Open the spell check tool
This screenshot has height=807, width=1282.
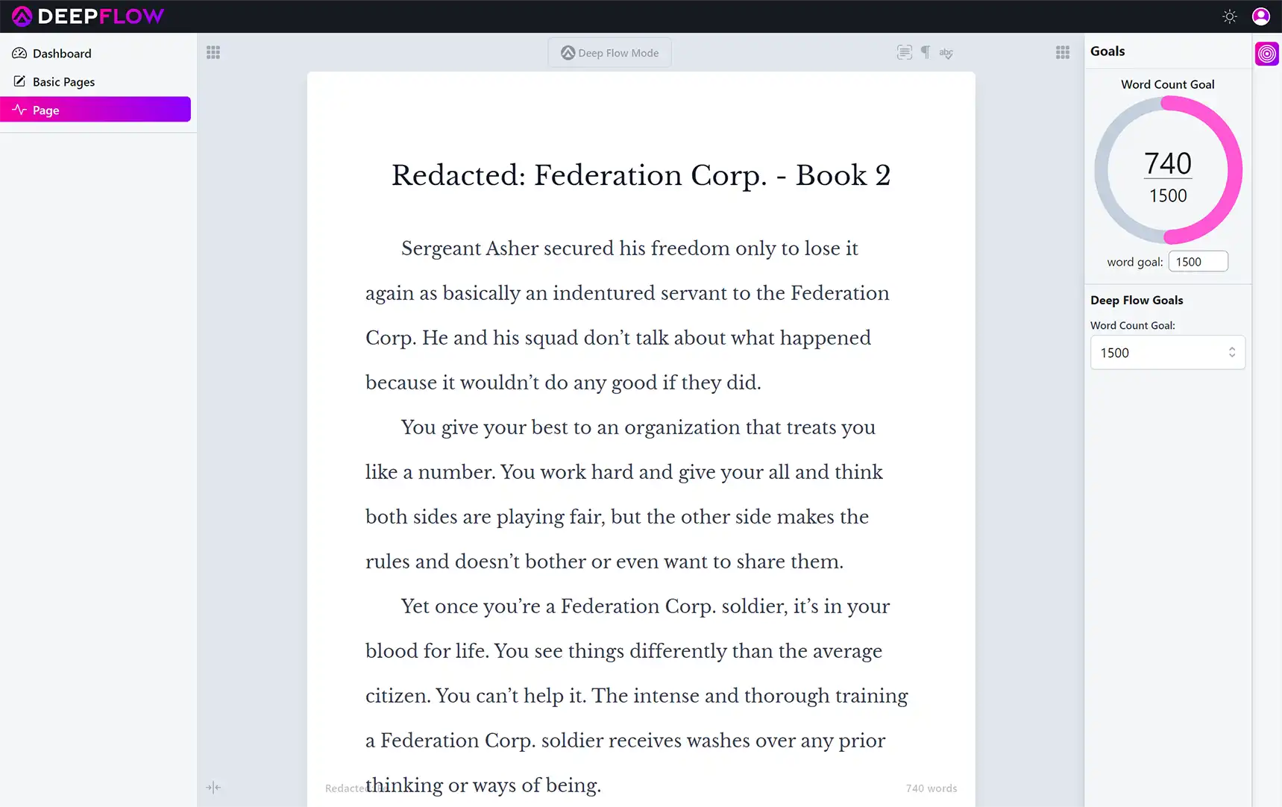click(946, 52)
